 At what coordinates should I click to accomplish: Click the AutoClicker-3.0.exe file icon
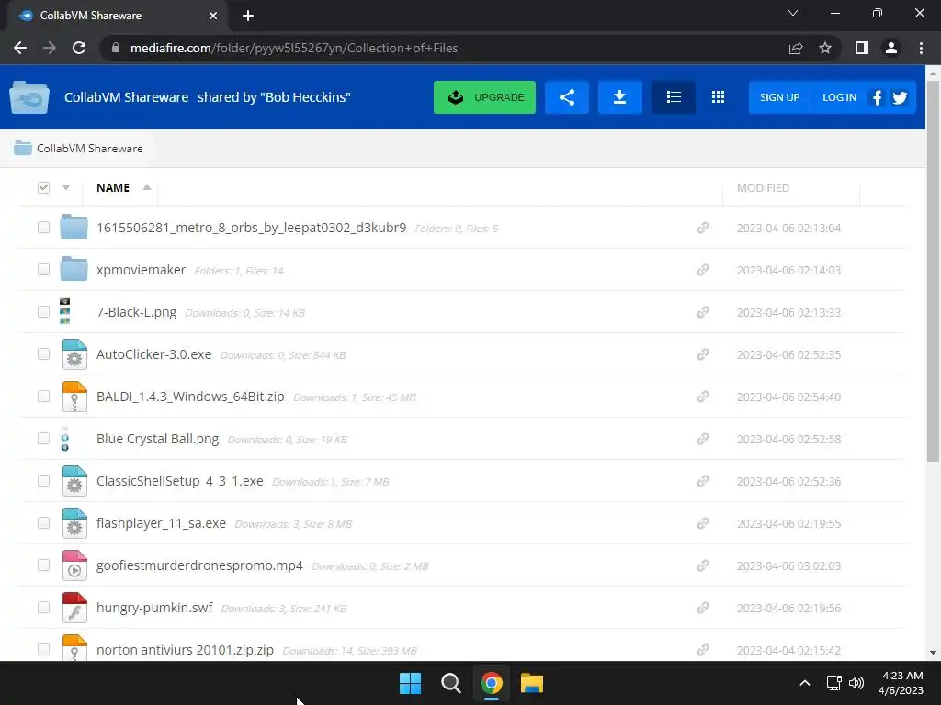(x=74, y=353)
